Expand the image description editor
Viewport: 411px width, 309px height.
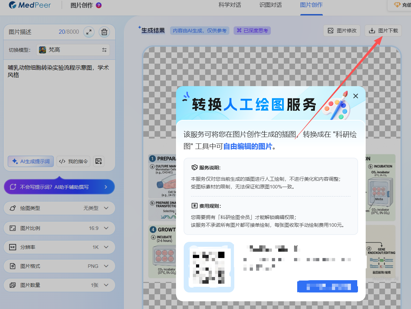89,32
